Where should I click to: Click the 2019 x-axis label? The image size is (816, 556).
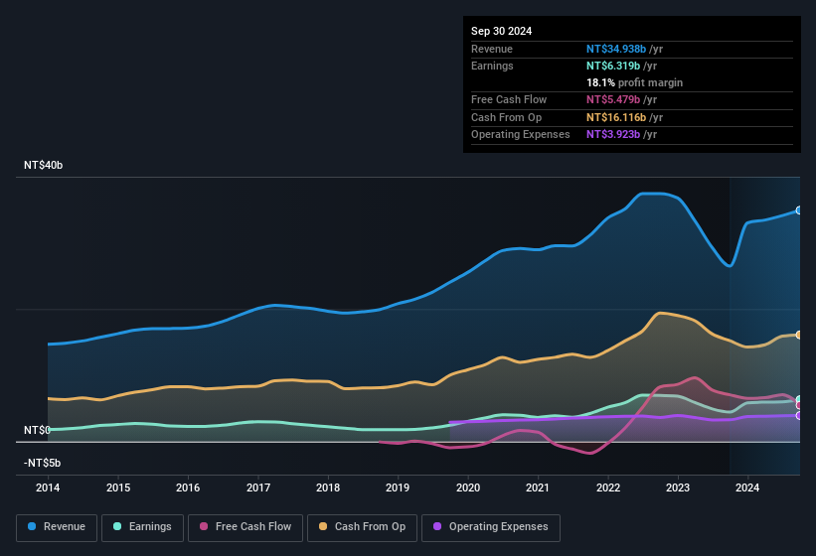click(x=398, y=487)
